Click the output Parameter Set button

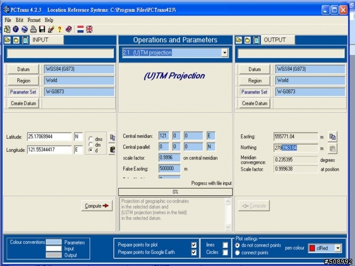pyautogui.click(x=255, y=92)
